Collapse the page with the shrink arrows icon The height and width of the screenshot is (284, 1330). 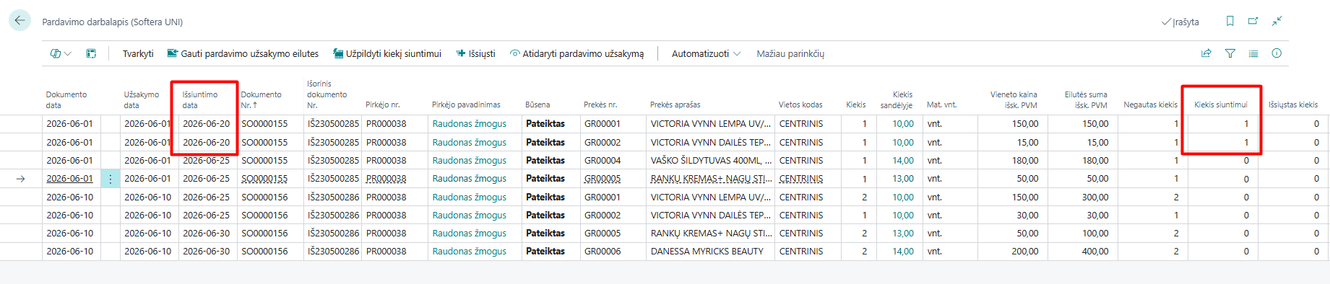[x=1277, y=21]
